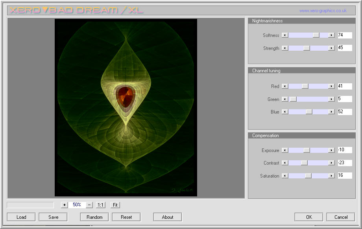362x229 pixels.
Task: Lower Saturation using its left arrow
Action: (285, 176)
